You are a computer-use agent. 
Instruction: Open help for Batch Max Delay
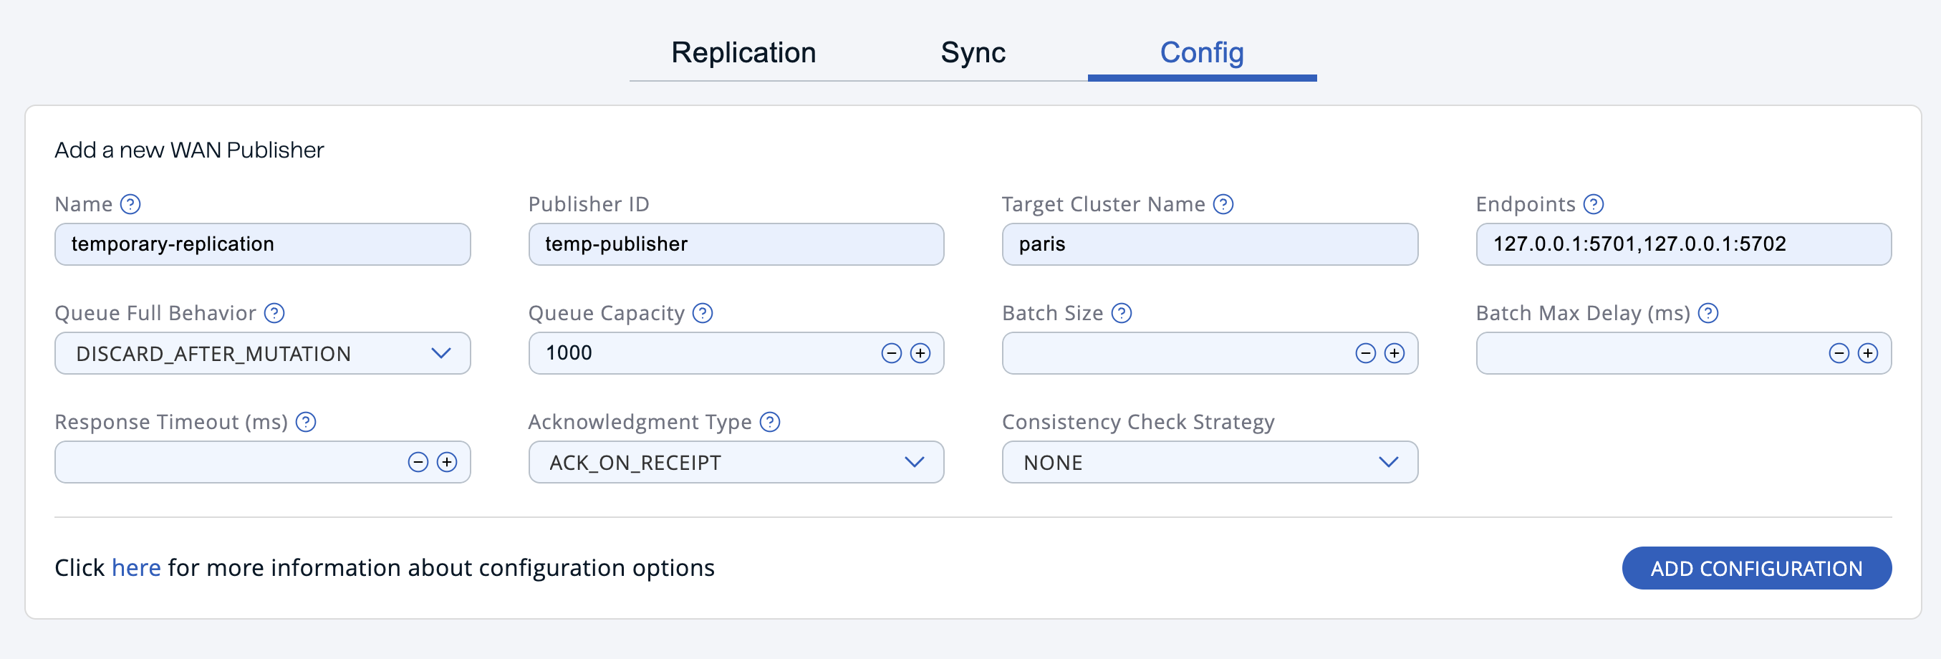[x=1708, y=312]
